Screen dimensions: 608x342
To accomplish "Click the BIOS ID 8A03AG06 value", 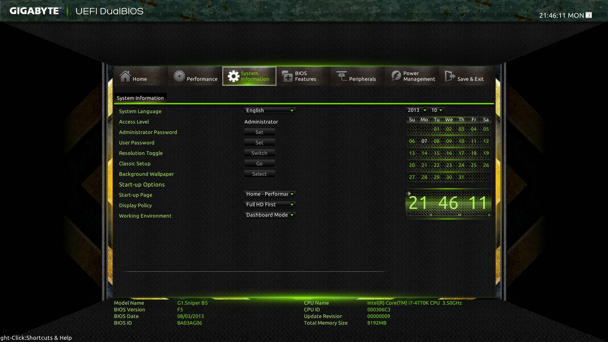I will pyautogui.click(x=190, y=323).
